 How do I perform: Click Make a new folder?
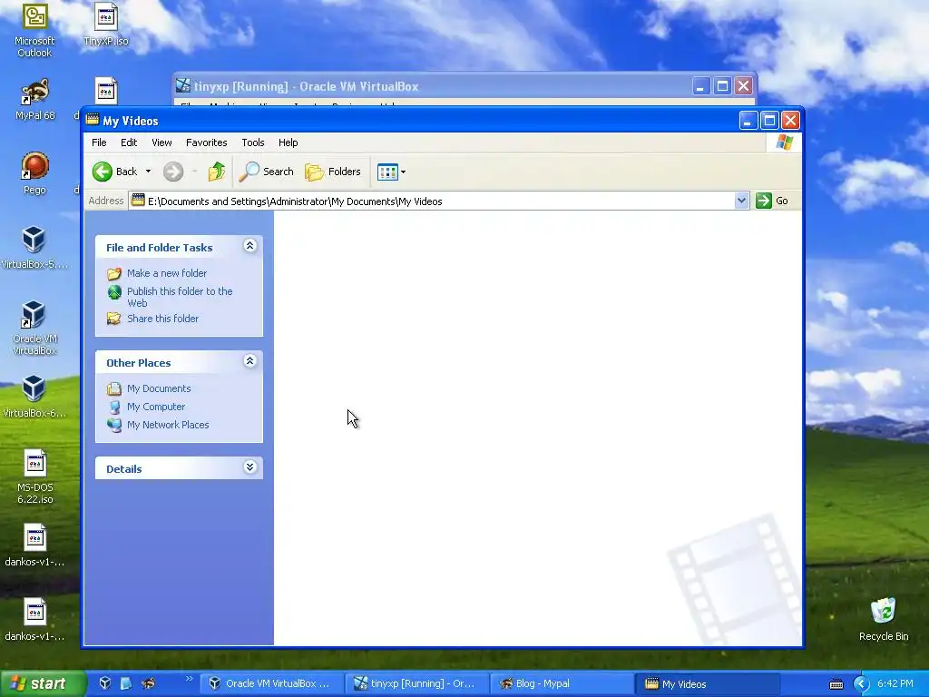167,273
